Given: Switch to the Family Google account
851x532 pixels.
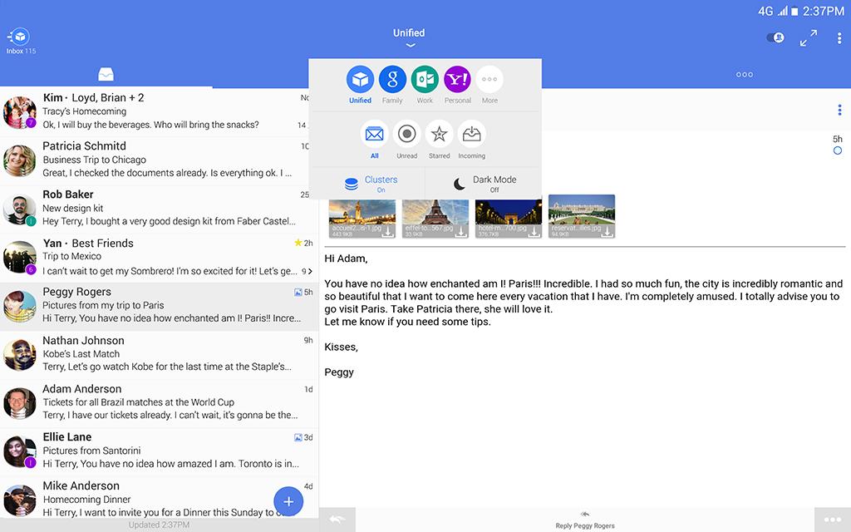Looking at the screenshot, I should 392,81.
